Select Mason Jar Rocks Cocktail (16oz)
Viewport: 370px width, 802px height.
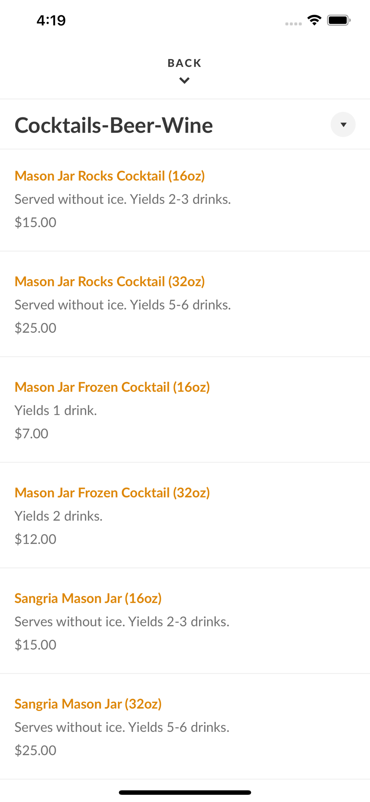[x=110, y=176]
